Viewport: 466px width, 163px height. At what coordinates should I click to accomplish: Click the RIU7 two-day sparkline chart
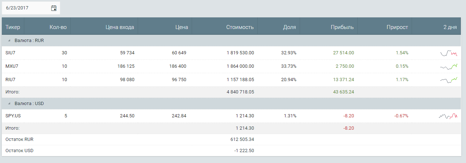point(449,80)
